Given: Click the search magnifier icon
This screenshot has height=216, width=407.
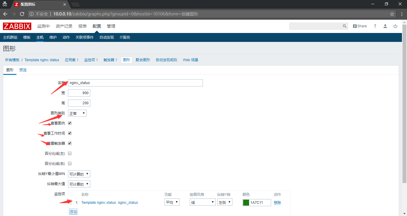Looking at the screenshot, I should (345, 26).
